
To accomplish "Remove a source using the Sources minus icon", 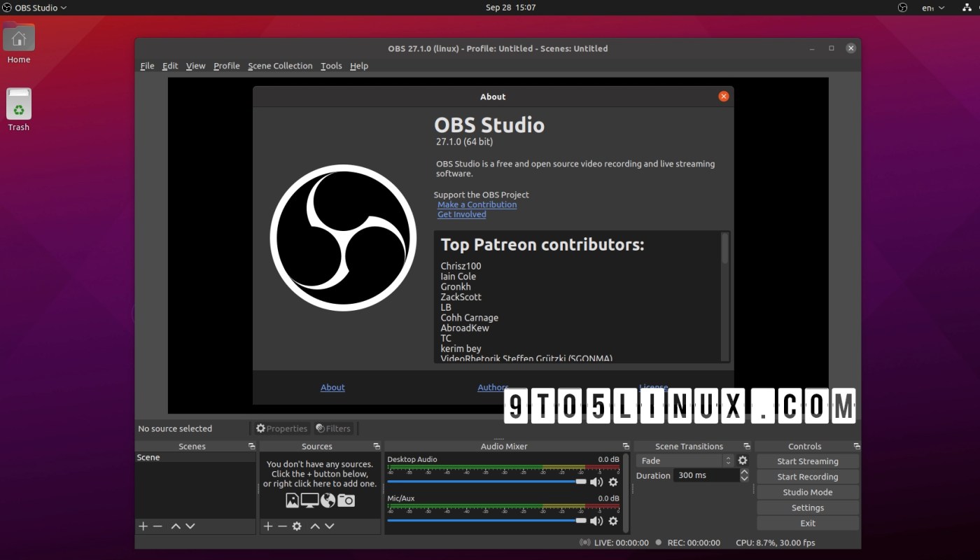I will point(282,526).
